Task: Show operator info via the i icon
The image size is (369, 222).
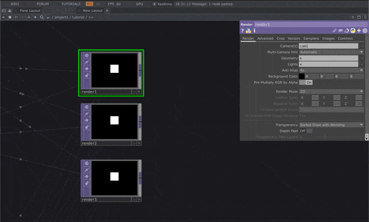Action: [255, 30]
